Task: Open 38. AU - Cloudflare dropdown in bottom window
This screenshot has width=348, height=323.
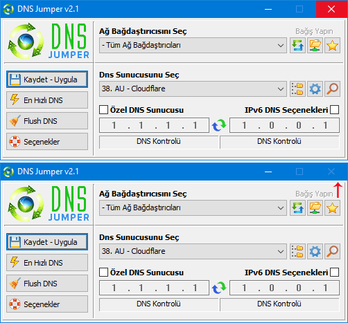Action: [x=193, y=251]
